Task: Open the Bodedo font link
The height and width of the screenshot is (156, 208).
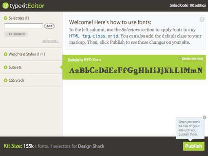Action: [x=73, y=60]
